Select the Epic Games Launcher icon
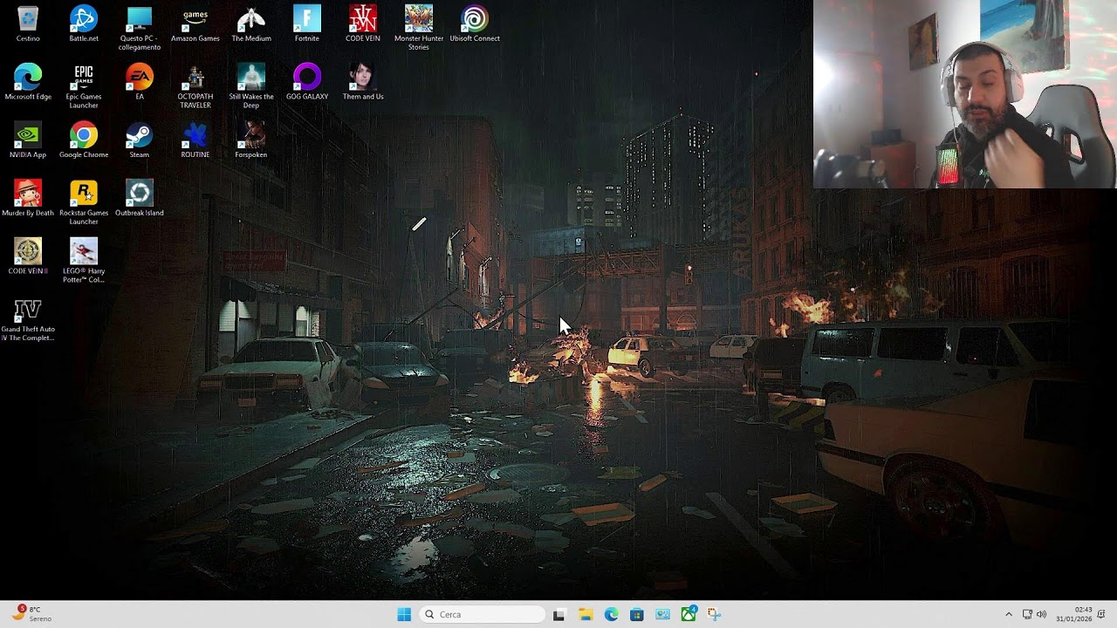The width and height of the screenshot is (1117, 628). coord(84,86)
